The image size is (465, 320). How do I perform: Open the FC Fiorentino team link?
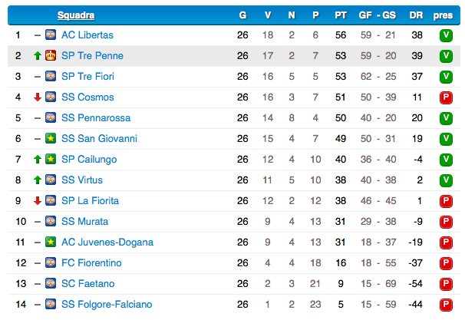[91, 262]
